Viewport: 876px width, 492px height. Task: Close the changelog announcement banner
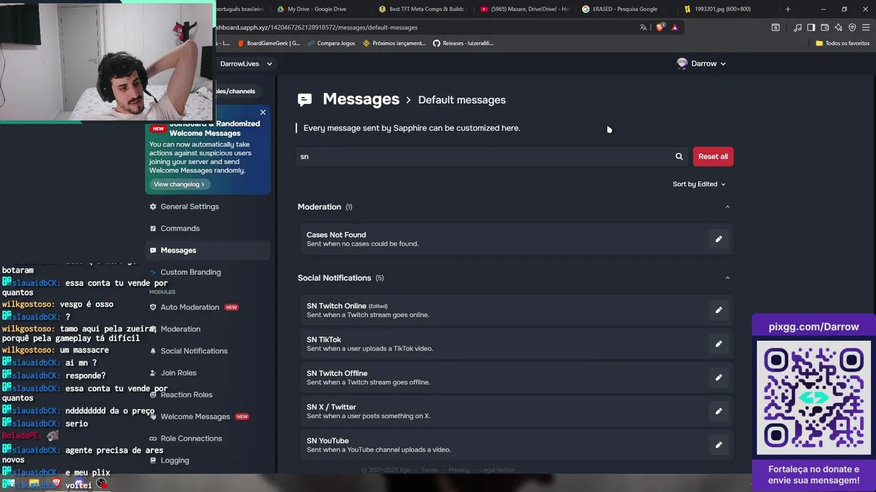(x=263, y=112)
